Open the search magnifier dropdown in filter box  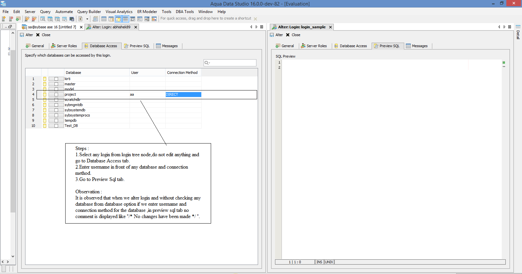pyautogui.click(x=207, y=63)
